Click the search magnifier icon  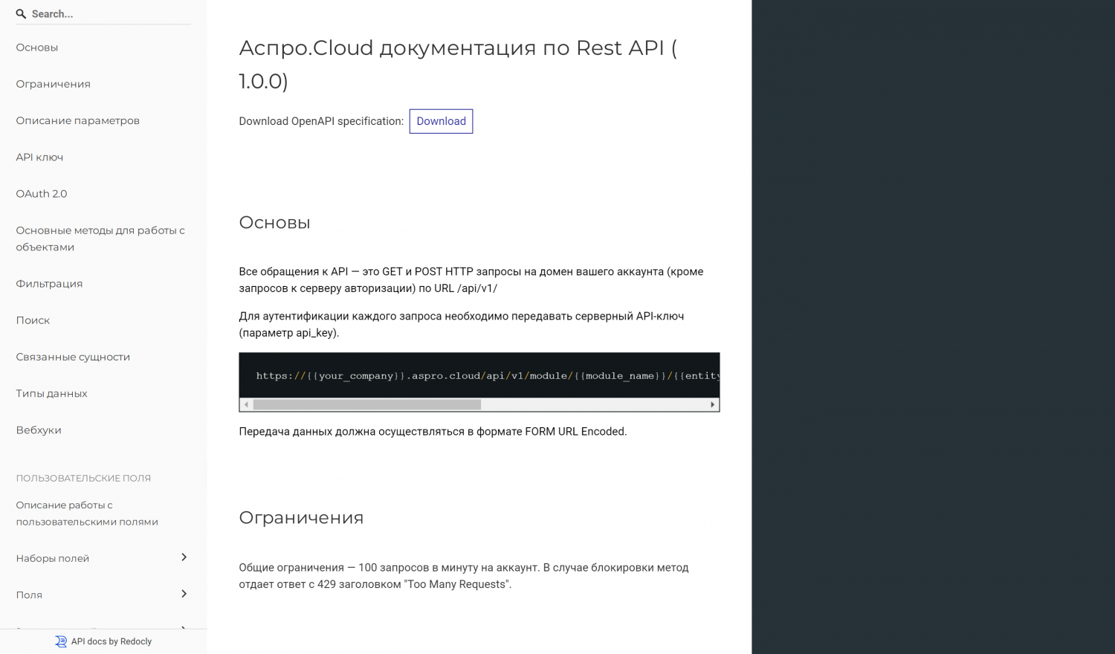coord(21,14)
